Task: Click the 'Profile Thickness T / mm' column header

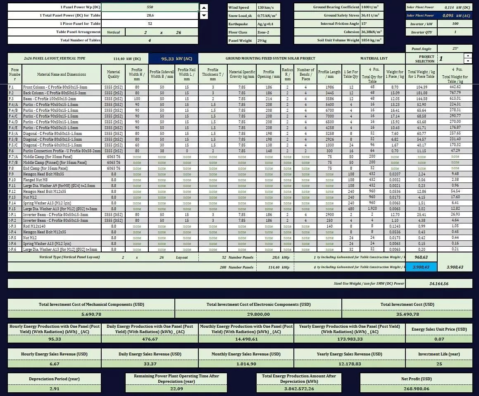Action: click(213, 74)
